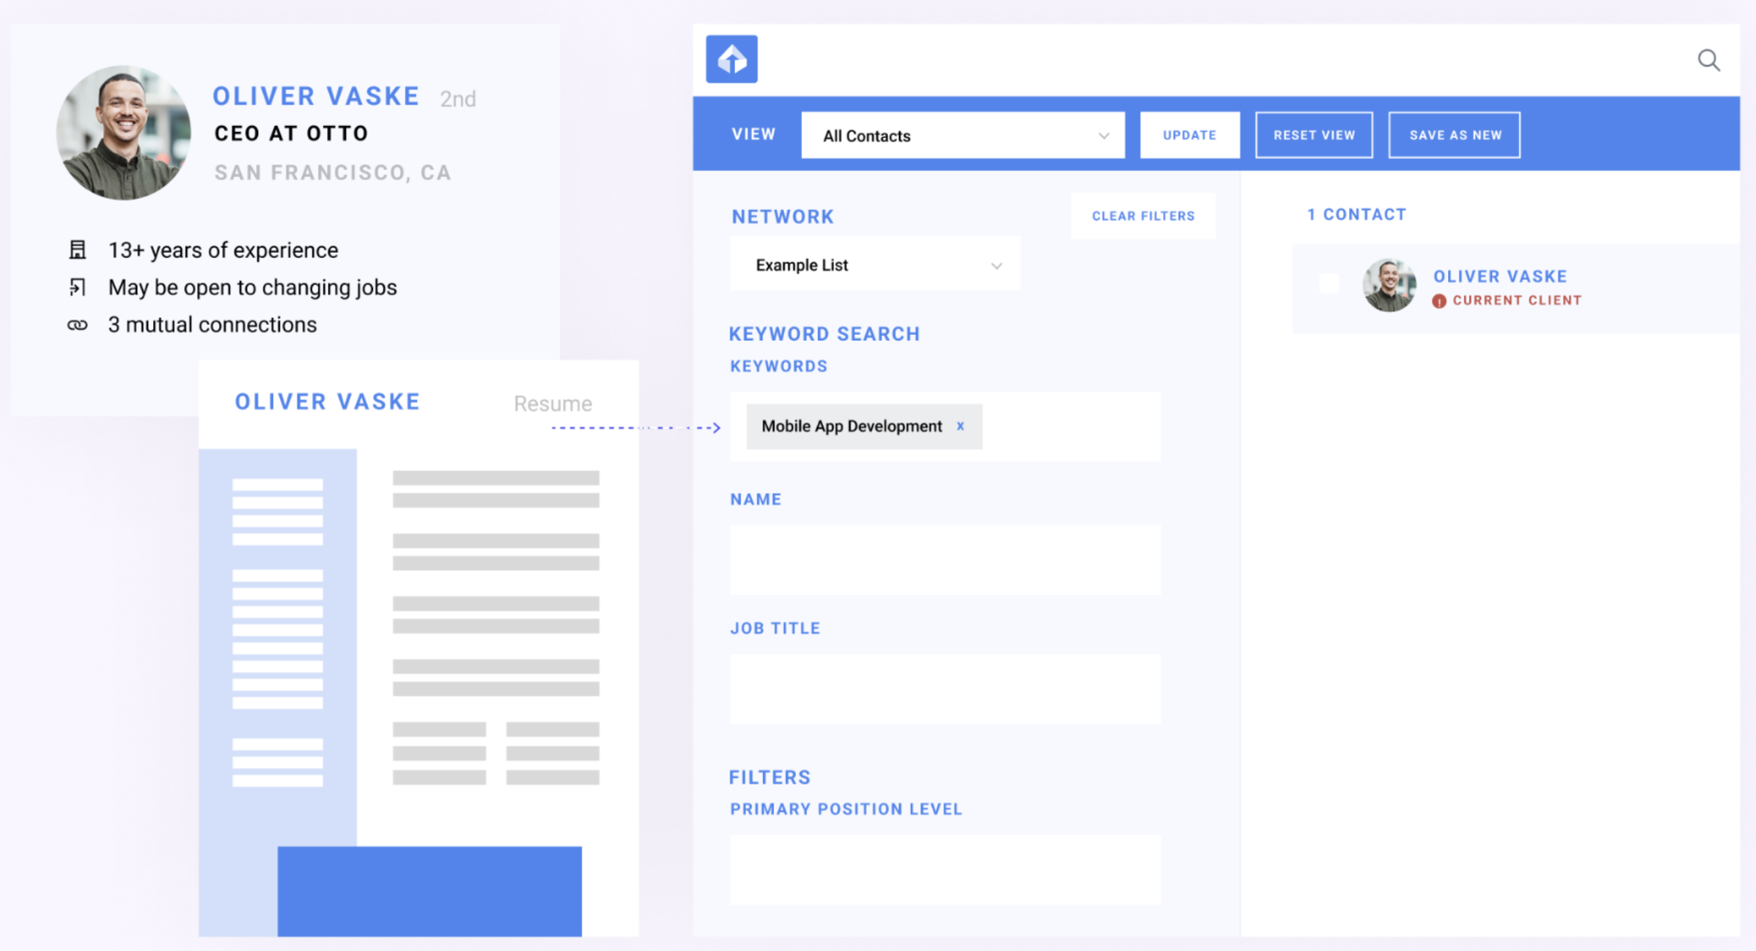
Task: Click the Filters section heading
Action: [770, 777]
